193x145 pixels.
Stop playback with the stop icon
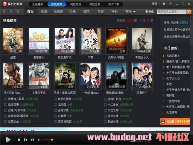point(19,140)
